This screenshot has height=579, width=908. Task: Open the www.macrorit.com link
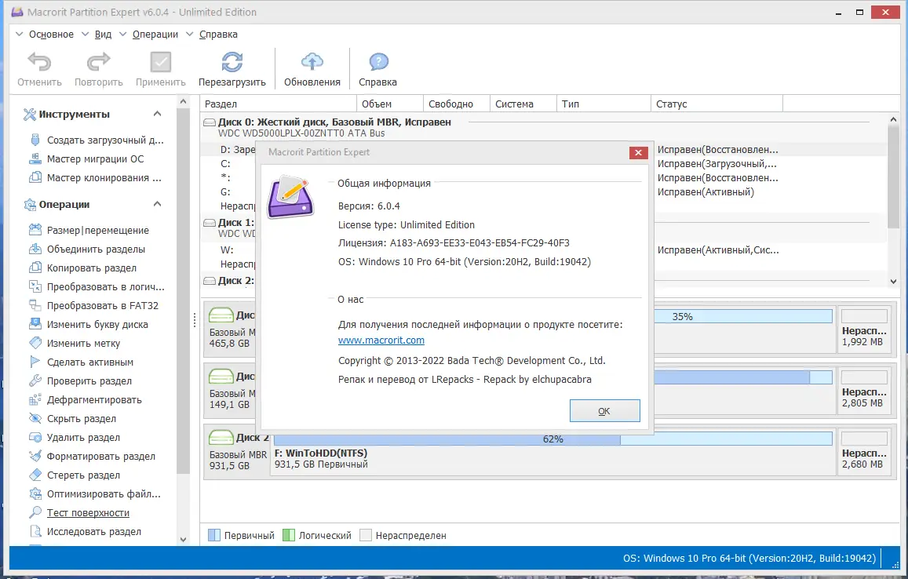tap(381, 340)
